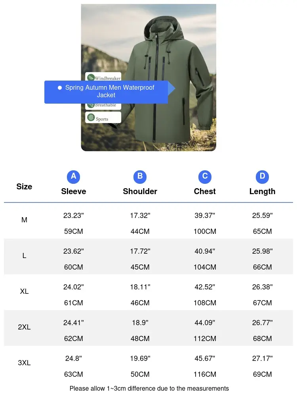
Task: Select the M size row label
Action: coord(24,220)
